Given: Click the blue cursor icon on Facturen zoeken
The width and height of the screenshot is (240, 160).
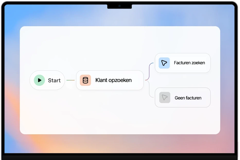Looking at the screenshot, I should 164,63.
